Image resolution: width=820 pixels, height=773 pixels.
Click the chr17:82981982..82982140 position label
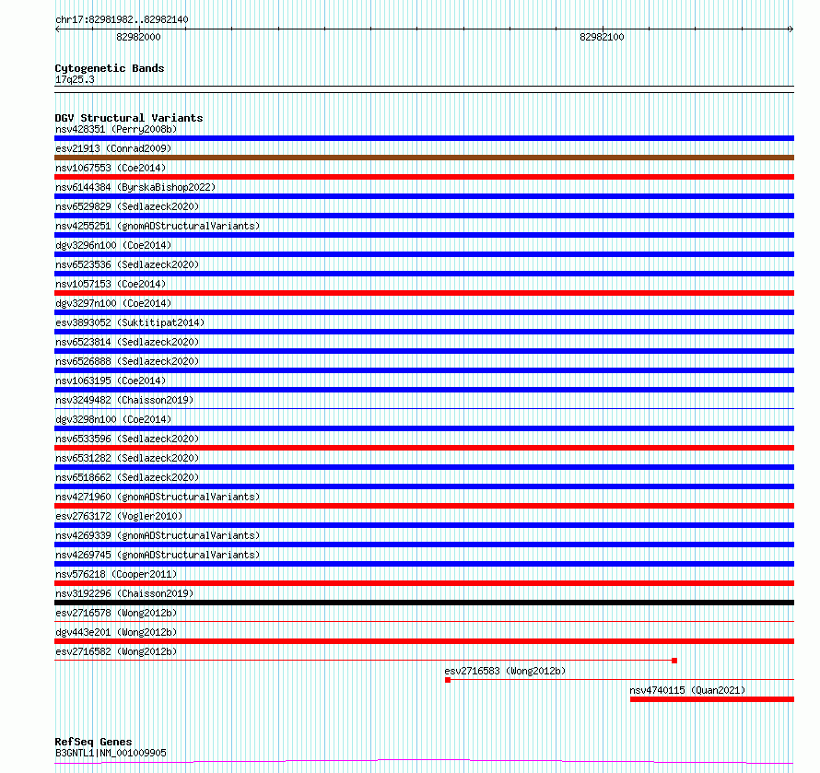click(122, 19)
